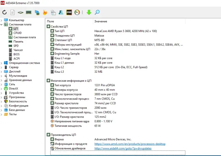
Task: Click the network computer toolbar icon
Action: tap(37, 12)
